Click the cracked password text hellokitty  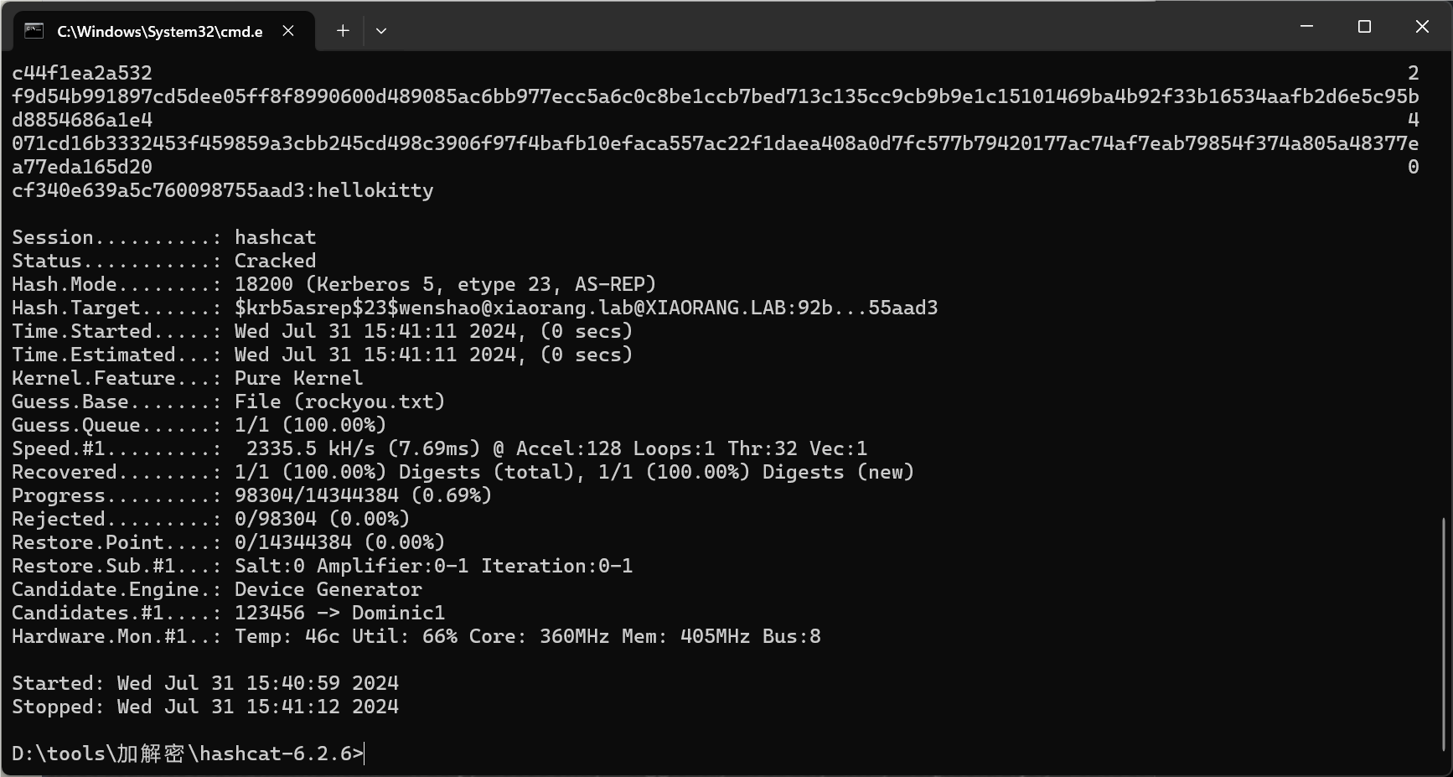375,191
